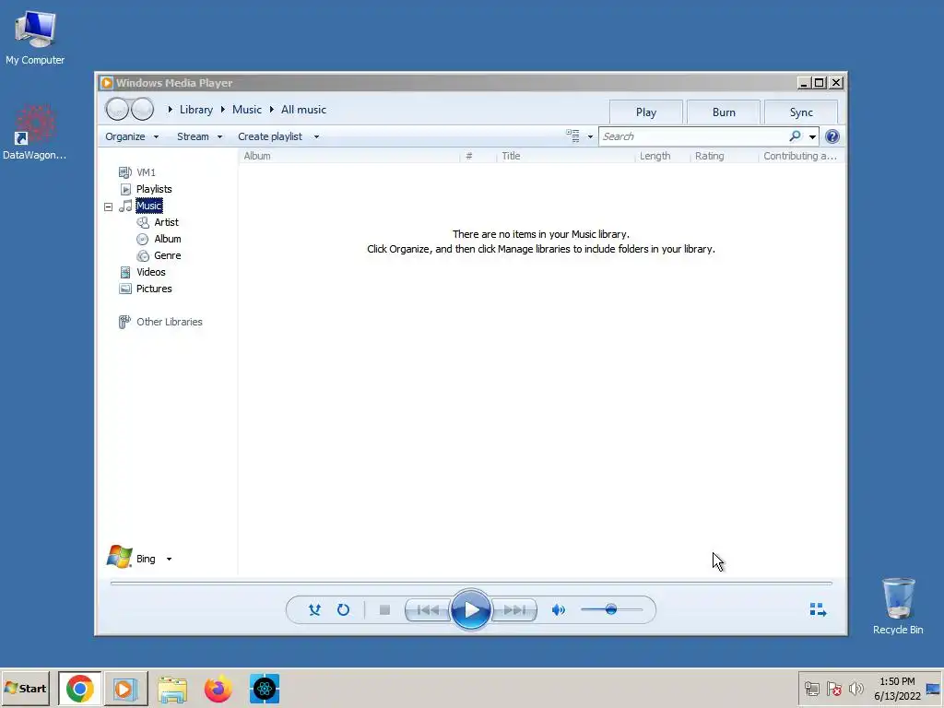Click the search magnifier icon
Viewport: 944px width, 708px height.
[796, 136]
